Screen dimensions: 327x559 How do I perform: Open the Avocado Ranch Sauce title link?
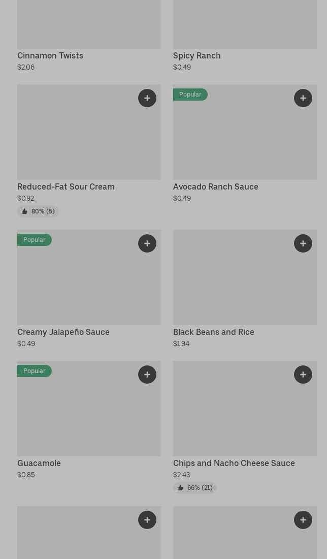215,187
